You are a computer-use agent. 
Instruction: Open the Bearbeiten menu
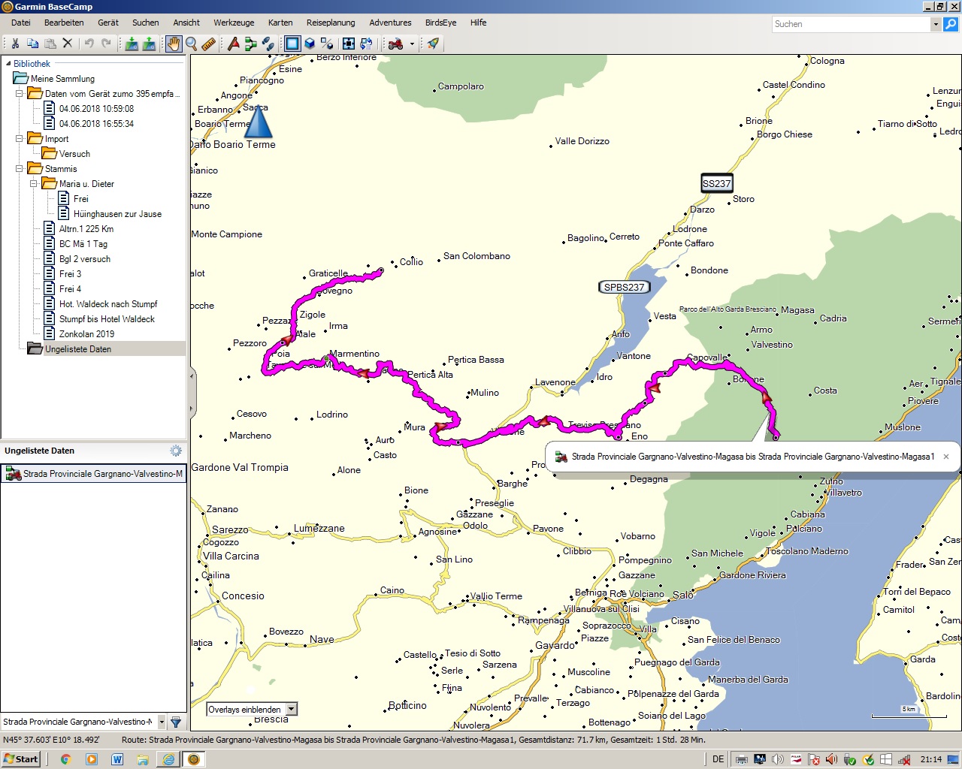coord(64,23)
